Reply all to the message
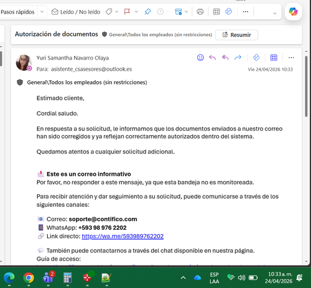This screenshot has width=311, height=288. pyautogui.click(x=225, y=58)
